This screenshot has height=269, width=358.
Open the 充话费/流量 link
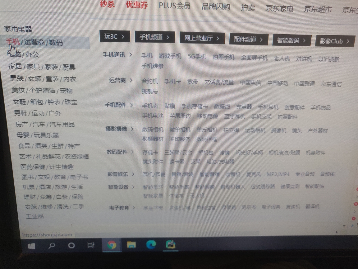(219, 82)
